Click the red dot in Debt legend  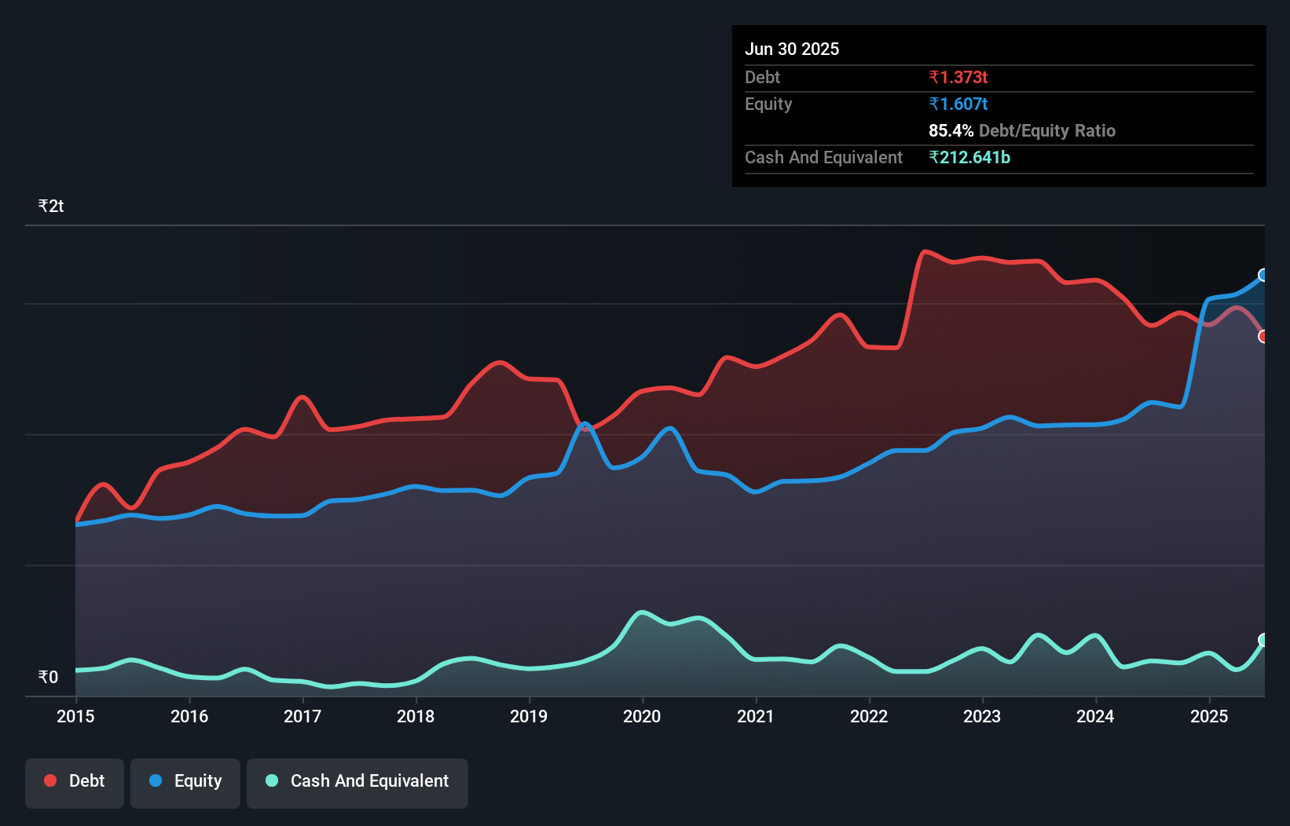tap(50, 780)
